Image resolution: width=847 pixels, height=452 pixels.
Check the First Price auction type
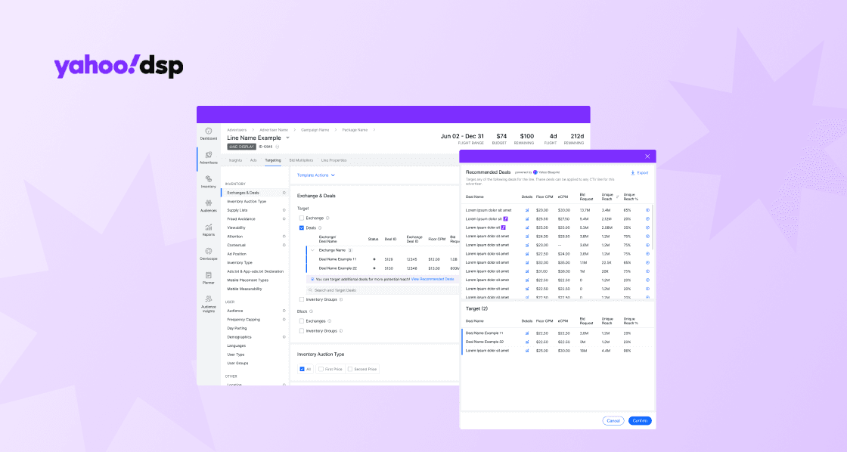[x=321, y=369]
